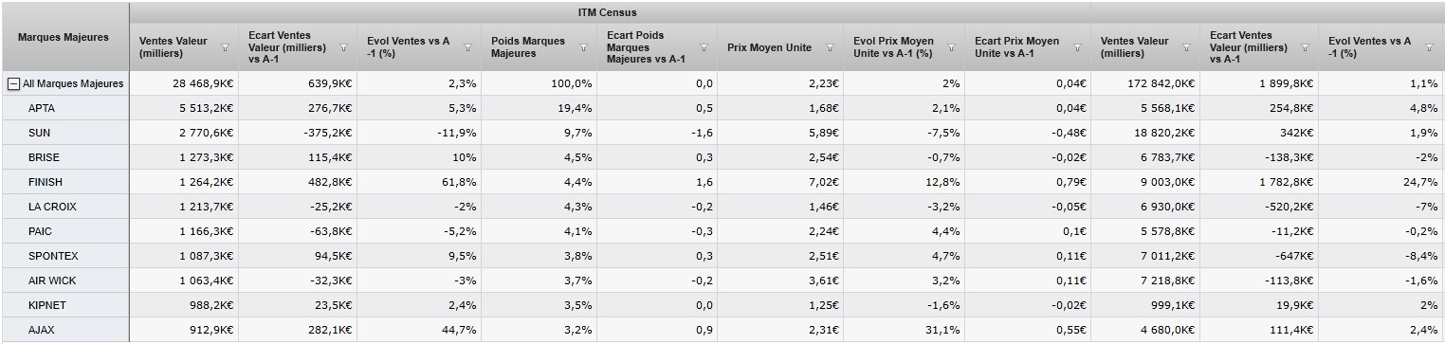1445x344 pixels.
Task: Select the FINISH brand row
Action: pos(722,183)
